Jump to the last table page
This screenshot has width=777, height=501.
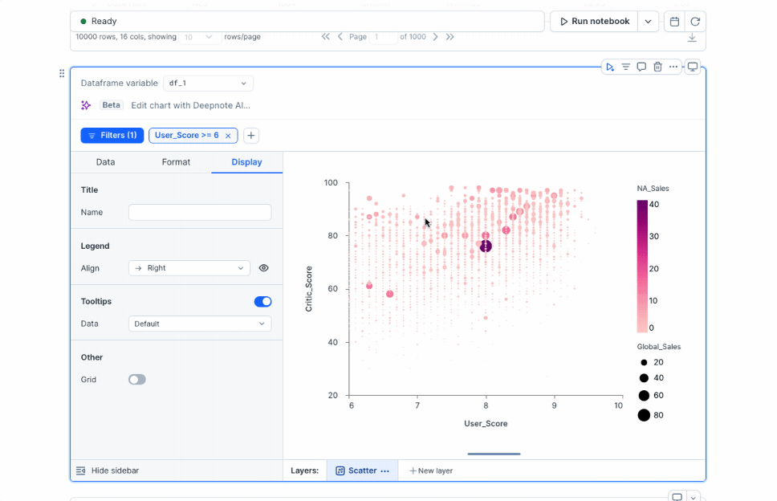click(450, 37)
